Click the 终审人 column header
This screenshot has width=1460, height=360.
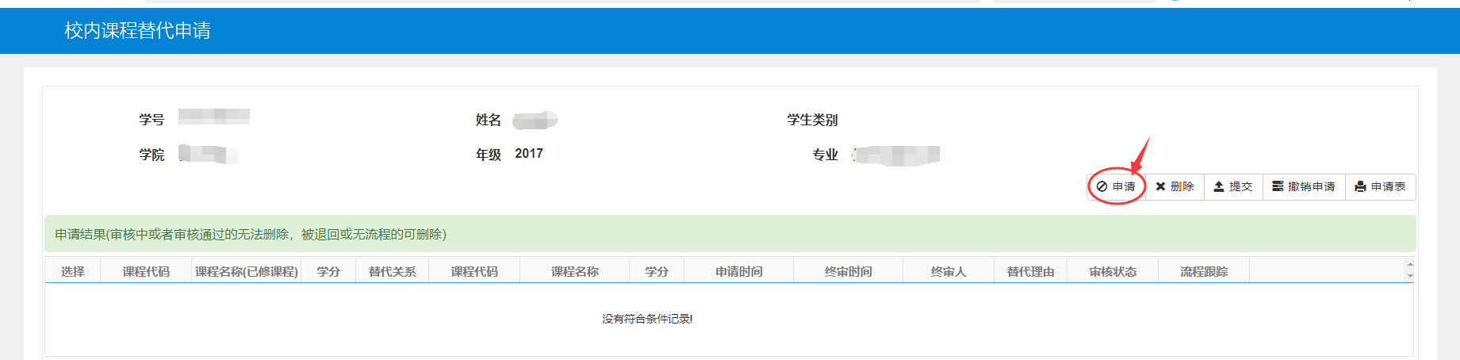(948, 271)
